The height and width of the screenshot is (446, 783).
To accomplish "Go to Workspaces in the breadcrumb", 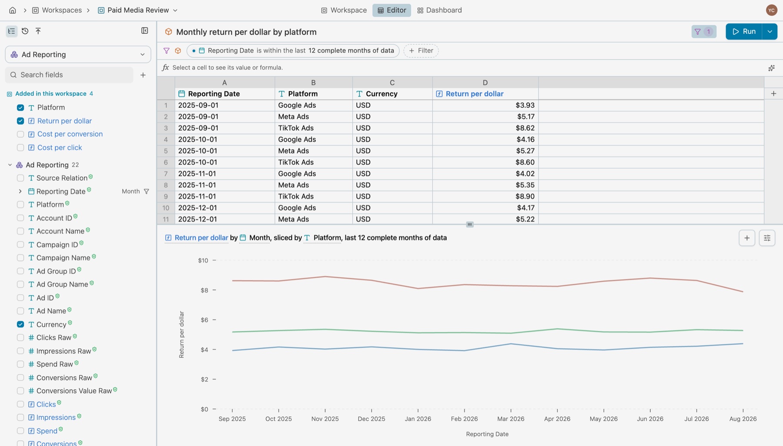I will (57, 10).
